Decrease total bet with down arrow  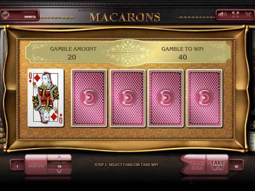[59, 172]
